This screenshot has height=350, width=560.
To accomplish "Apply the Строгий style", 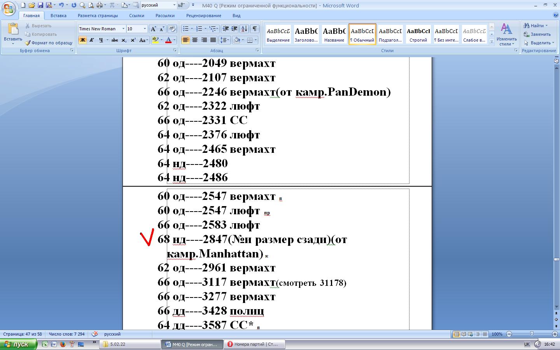I will [x=418, y=34].
